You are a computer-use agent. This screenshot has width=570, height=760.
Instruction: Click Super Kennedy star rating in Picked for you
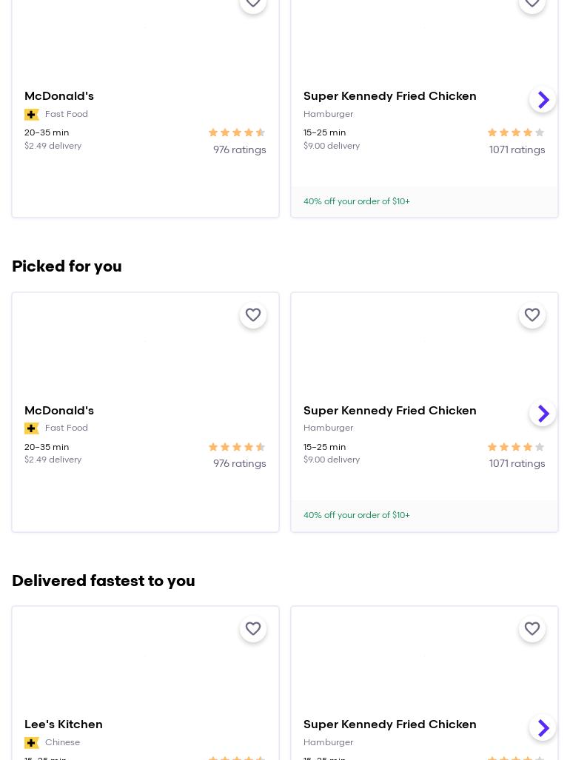click(x=516, y=447)
